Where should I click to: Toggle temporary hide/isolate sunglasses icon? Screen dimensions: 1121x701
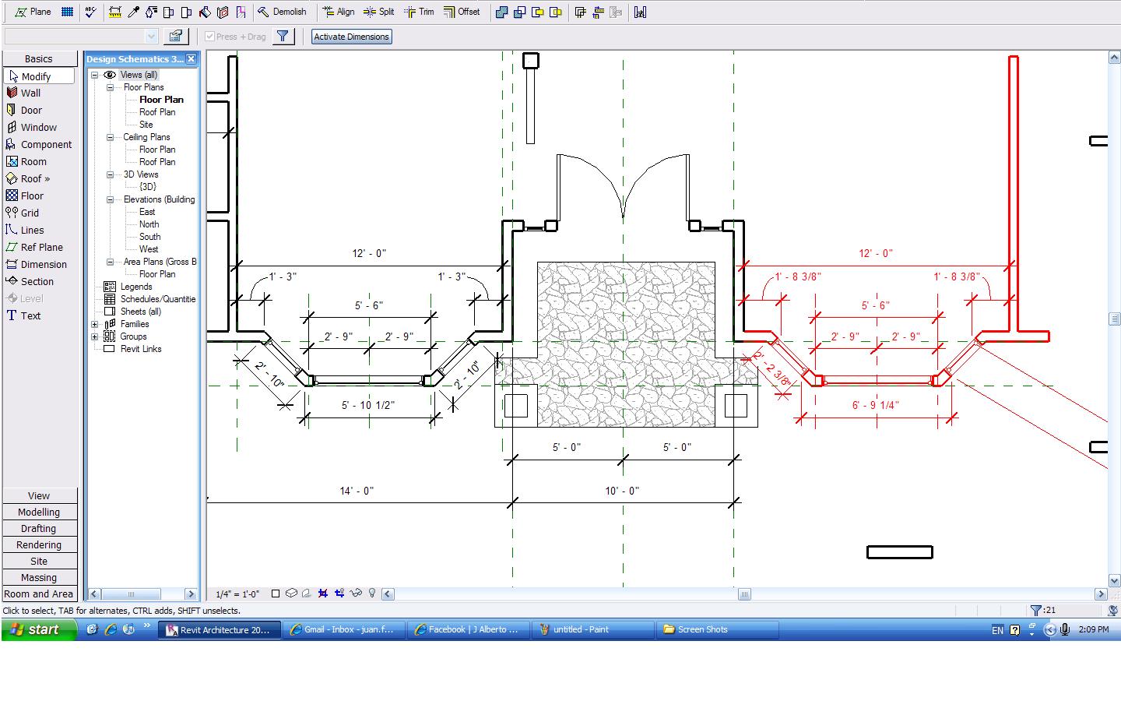point(356,594)
